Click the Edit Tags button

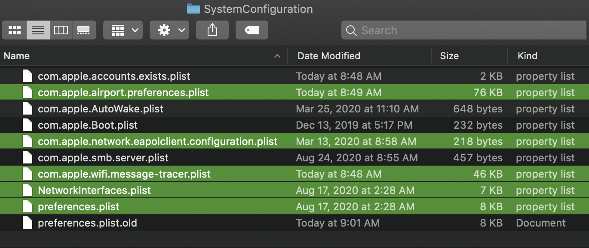pyautogui.click(x=252, y=30)
